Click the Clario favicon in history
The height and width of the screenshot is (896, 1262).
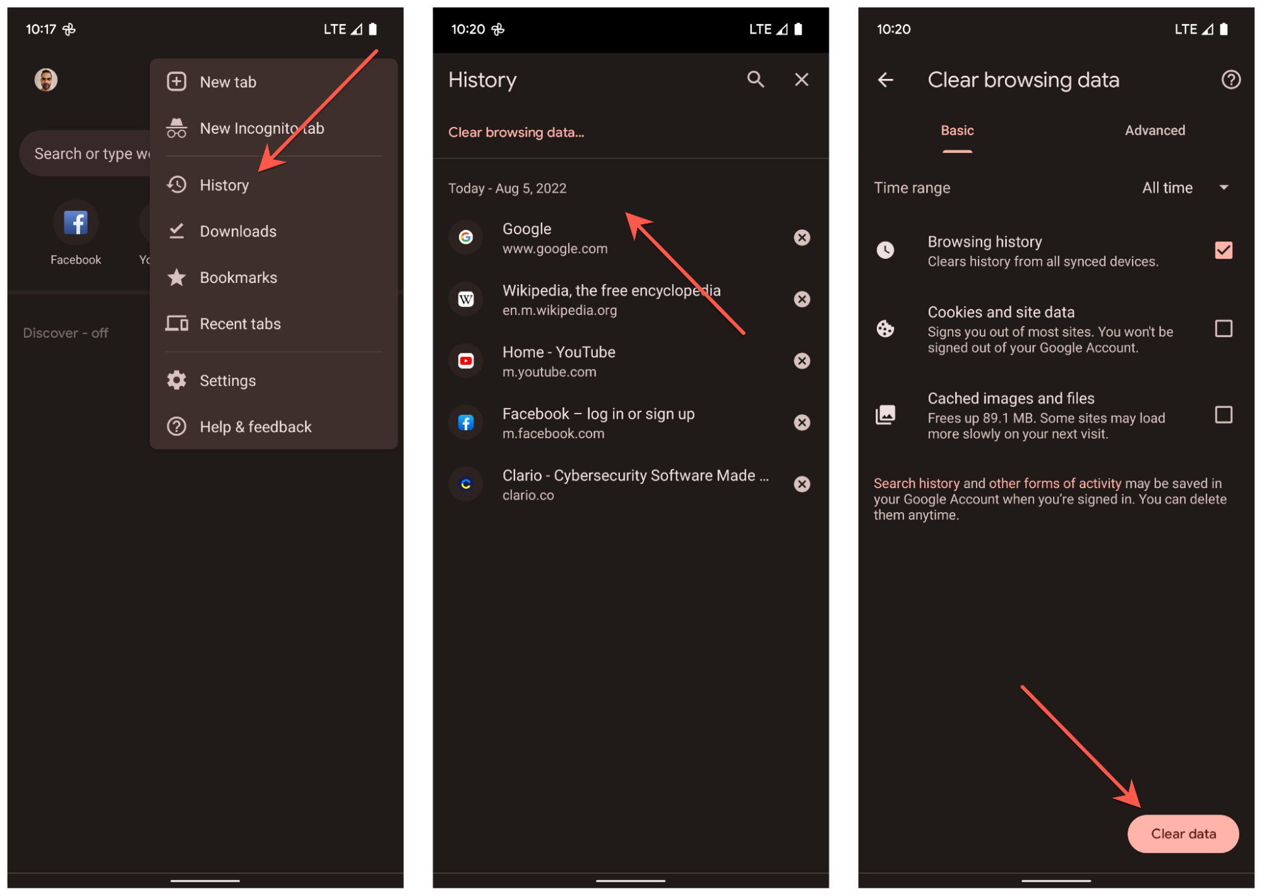coord(466,484)
